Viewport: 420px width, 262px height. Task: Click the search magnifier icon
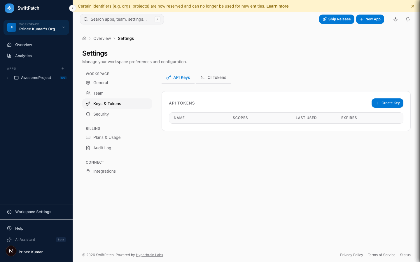[x=86, y=19]
